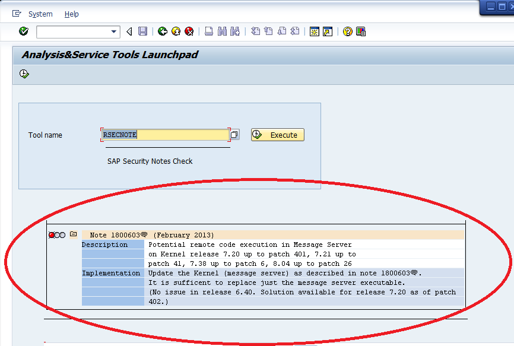Click the red Cancel icon
Image resolution: width=514 pixels, height=346 pixels.
(x=189, y=31)
